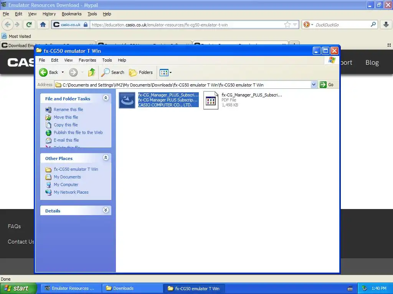This screenshot has height=294, width=393.
Task: Click Copy this file
Action: pyautogui.click(x=66, y=125)
